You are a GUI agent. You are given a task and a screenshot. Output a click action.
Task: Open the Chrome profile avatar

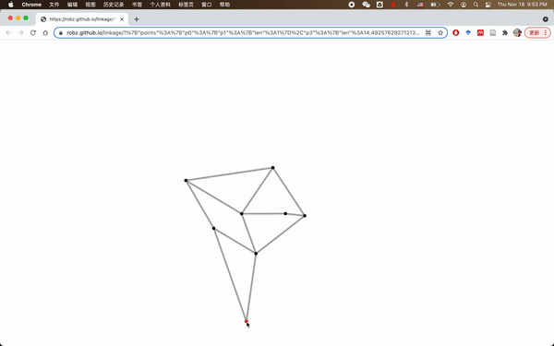517,33
